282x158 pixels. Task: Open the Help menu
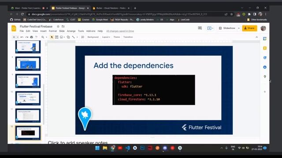coord(100,31)
